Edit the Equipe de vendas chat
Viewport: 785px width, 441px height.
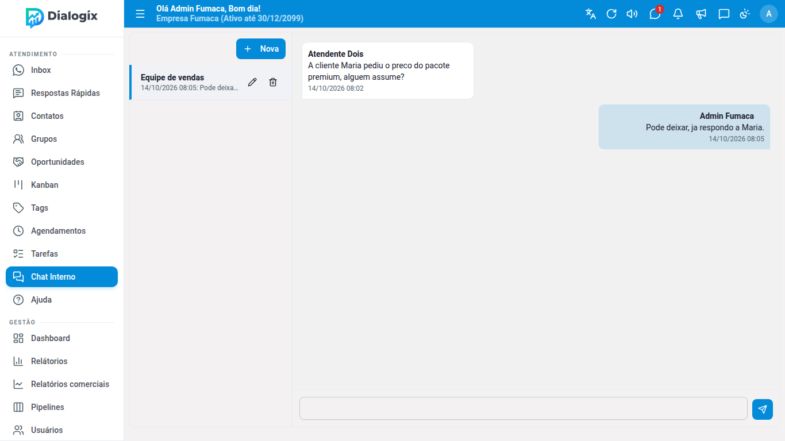(x=252, y=82)
